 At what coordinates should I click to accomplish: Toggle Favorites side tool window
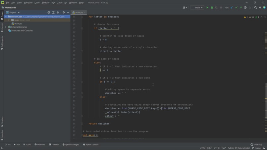click(2, 135)
